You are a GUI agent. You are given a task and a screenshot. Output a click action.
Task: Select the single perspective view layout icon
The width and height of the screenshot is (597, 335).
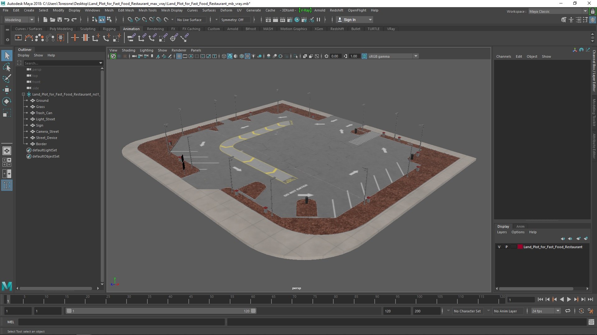pos(7,151)
